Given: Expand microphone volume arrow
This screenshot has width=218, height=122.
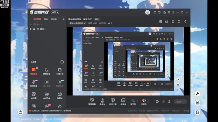Looking at the screenshot, I should [x=137, y=101].
